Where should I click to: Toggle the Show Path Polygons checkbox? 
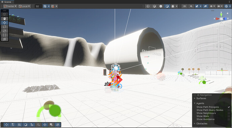point(229,107)
